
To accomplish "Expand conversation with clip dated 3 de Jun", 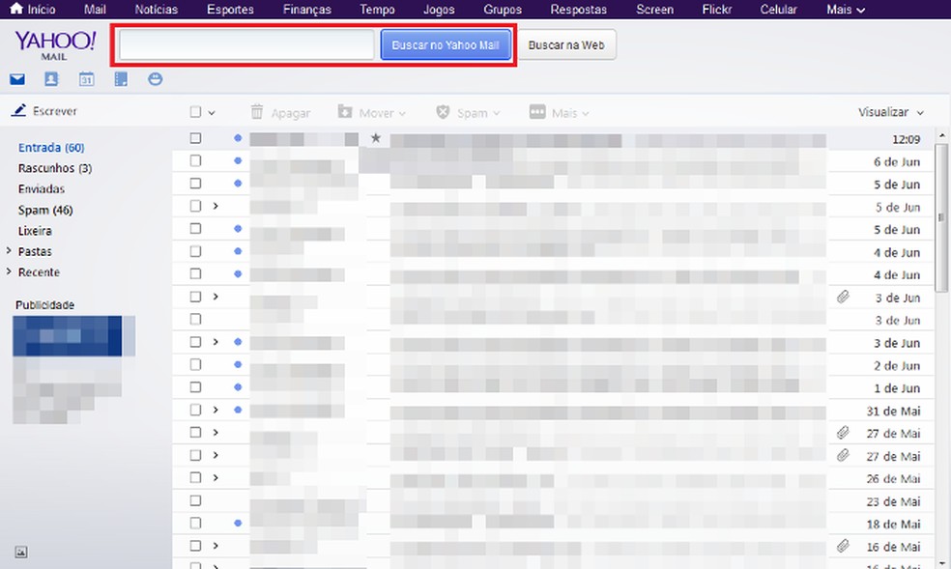I will click(216, 297).
